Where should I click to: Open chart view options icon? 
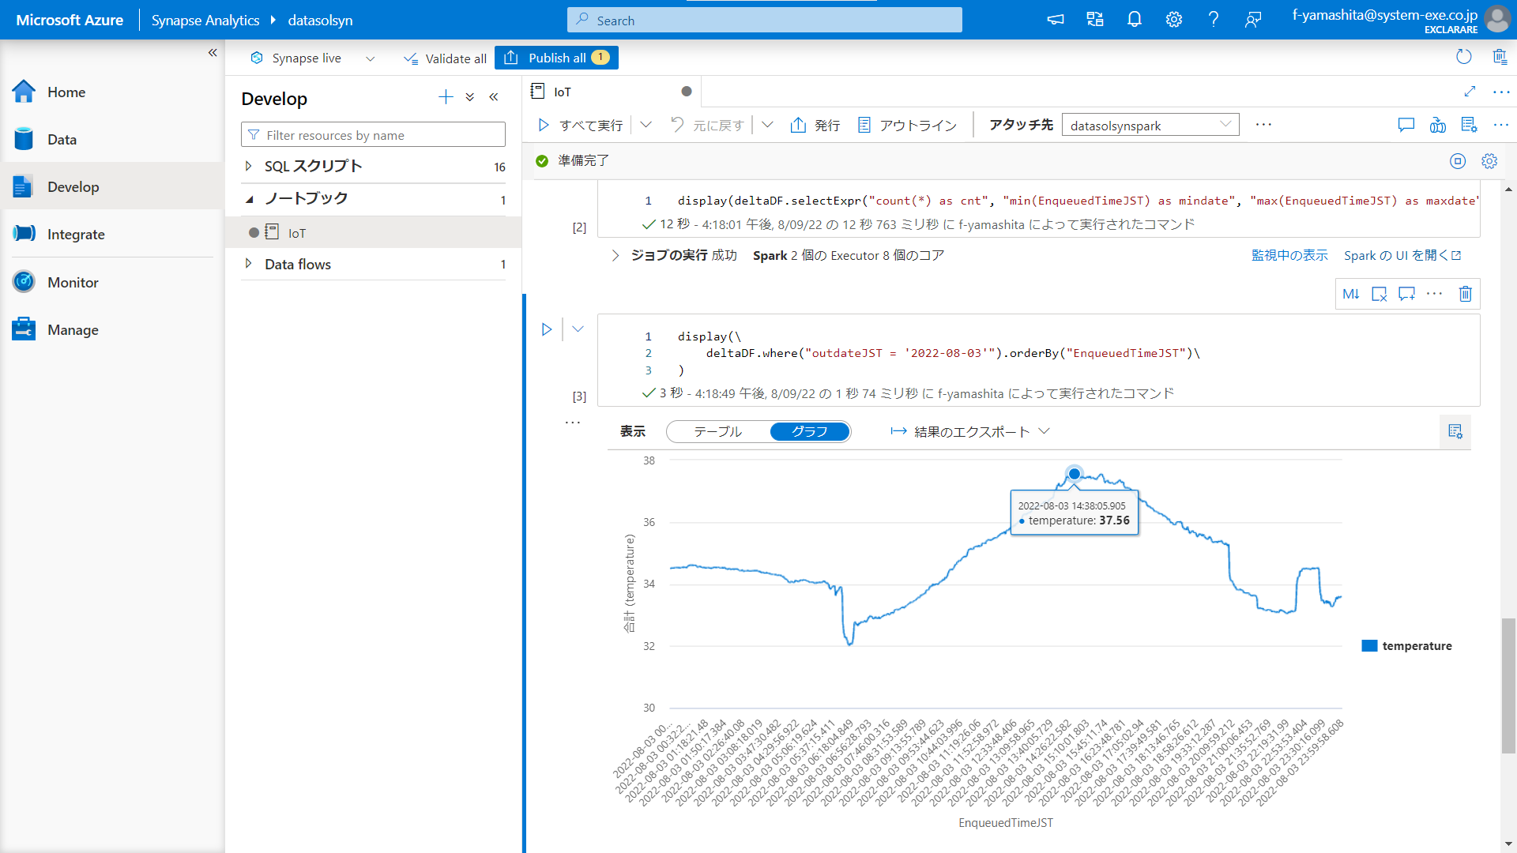(x=1455, y=431)
